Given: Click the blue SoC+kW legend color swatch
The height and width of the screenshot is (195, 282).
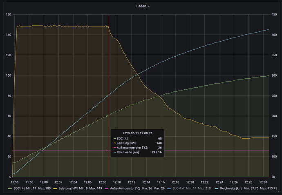Looking at the screenshot, I should (x=169, y=188).
